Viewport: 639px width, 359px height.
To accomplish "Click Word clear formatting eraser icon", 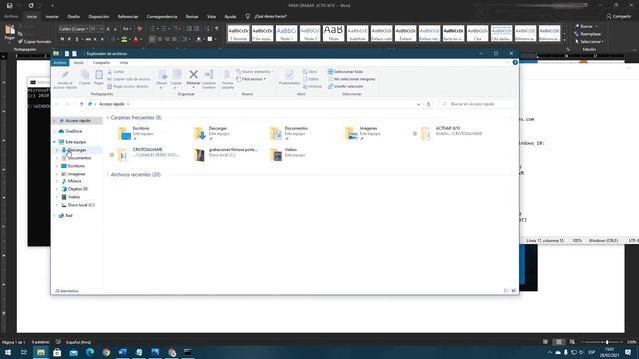I will [x=140, y=29].
